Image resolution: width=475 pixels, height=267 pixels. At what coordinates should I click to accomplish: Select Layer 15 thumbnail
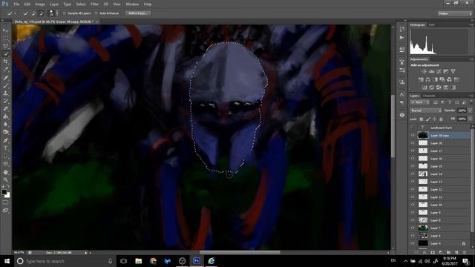[x=423, y=166]
